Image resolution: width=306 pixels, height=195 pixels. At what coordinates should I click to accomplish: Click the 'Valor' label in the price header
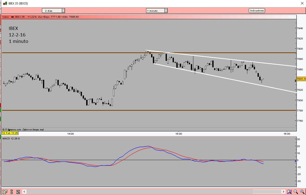(6, 17)
